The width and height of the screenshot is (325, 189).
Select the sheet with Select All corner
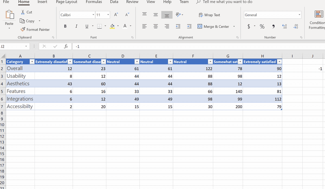pos(3,56)
